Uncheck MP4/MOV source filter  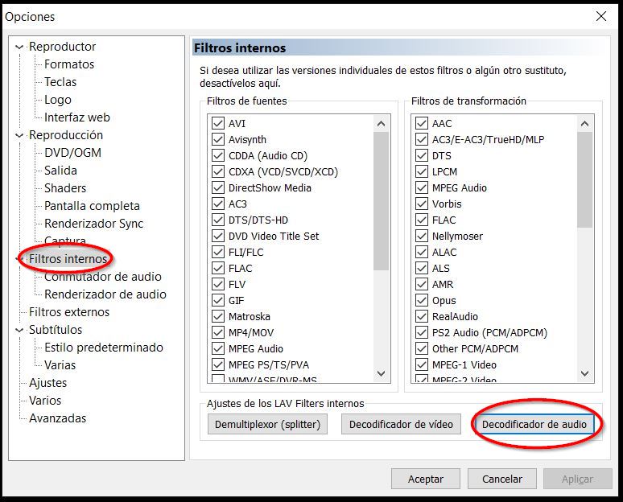tap(218, 332)
